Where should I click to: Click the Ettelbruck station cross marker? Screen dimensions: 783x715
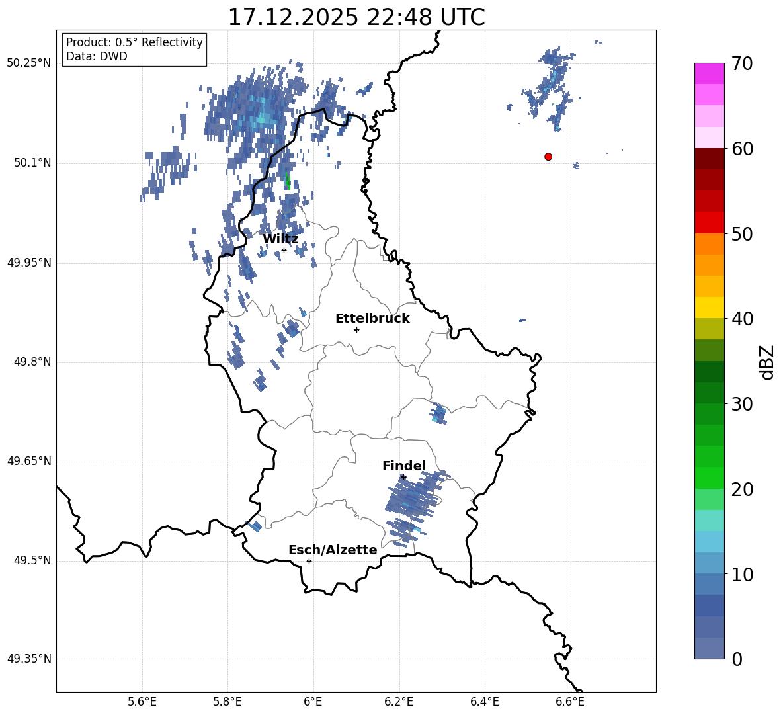(x=356, y=329)
